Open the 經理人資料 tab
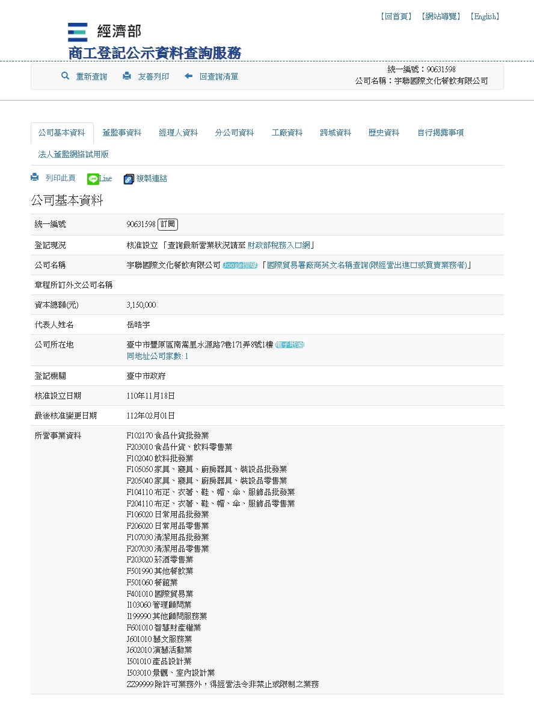534x710 pixels. click(178, 133)
